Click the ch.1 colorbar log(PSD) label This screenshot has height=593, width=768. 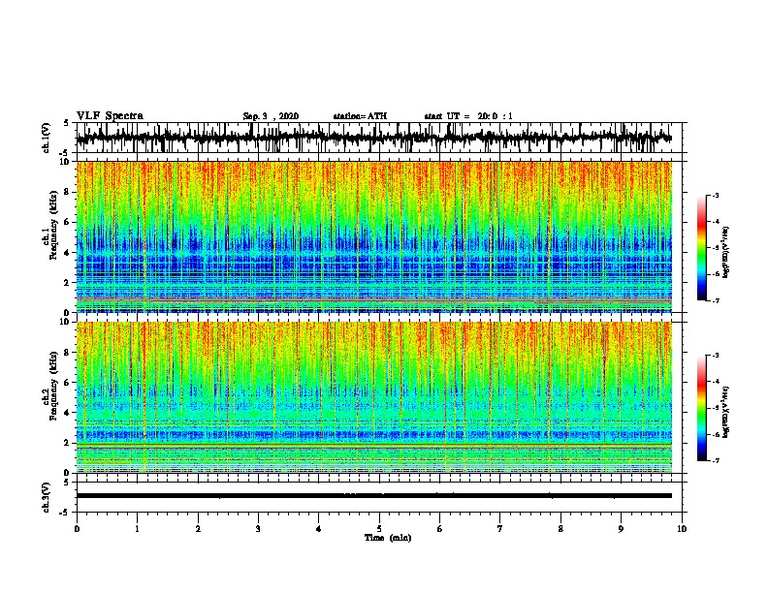click(726, 252)
